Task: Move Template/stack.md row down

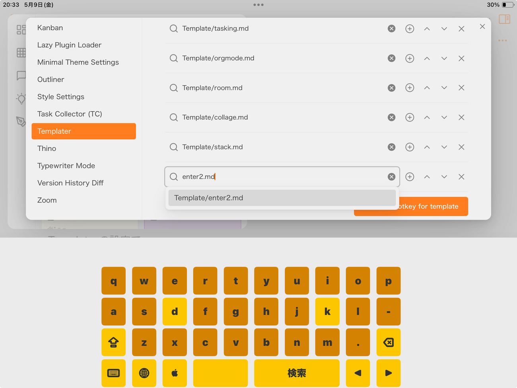Action: (444, 147)
